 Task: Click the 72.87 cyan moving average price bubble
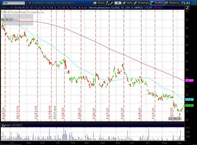(189, 100)
